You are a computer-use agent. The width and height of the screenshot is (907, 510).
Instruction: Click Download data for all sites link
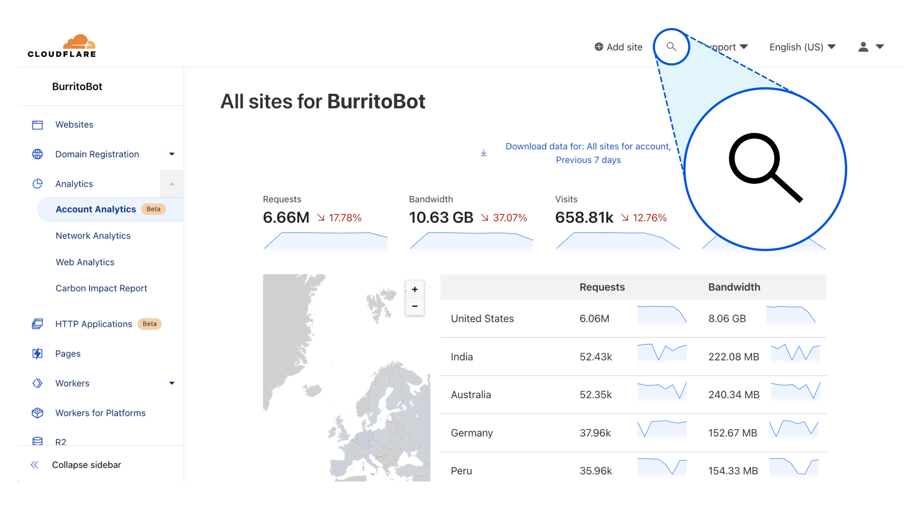[588, 153]
